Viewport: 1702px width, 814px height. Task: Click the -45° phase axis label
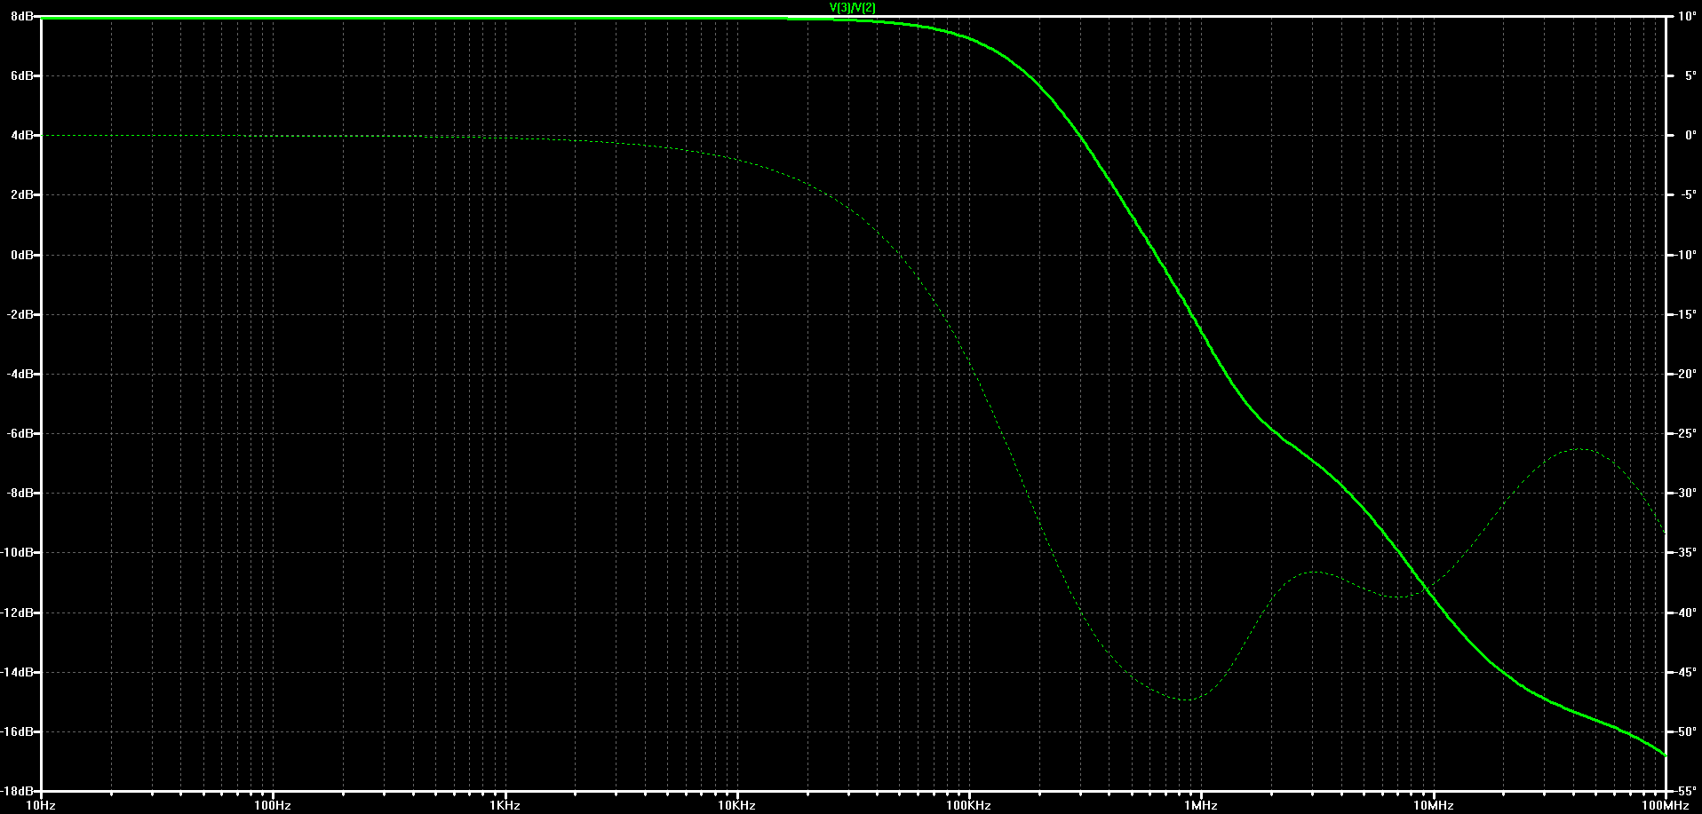click(1686, 672)
